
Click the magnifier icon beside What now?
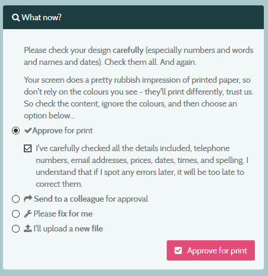(x=15, y=17)
